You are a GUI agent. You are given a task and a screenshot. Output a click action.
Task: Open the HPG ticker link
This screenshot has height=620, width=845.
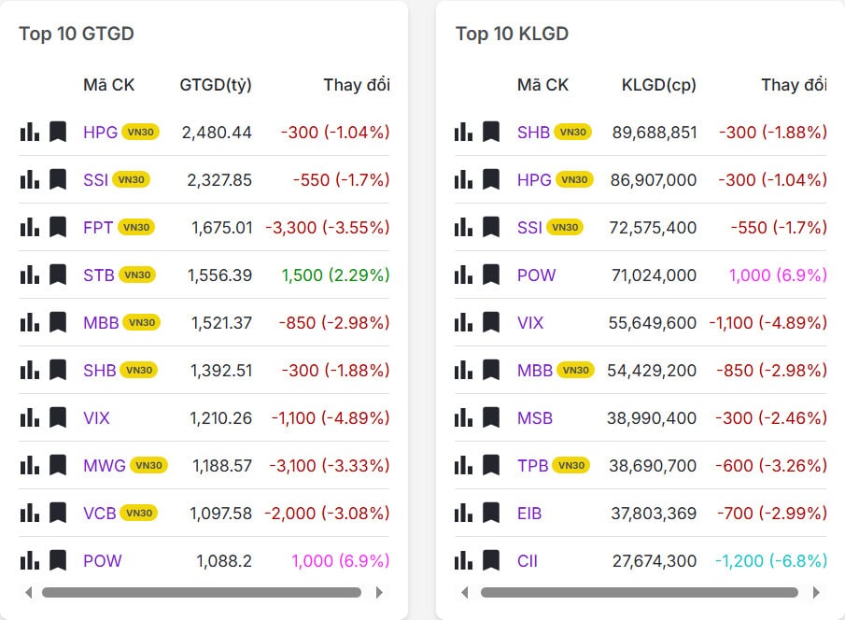(x=101, y=132)
